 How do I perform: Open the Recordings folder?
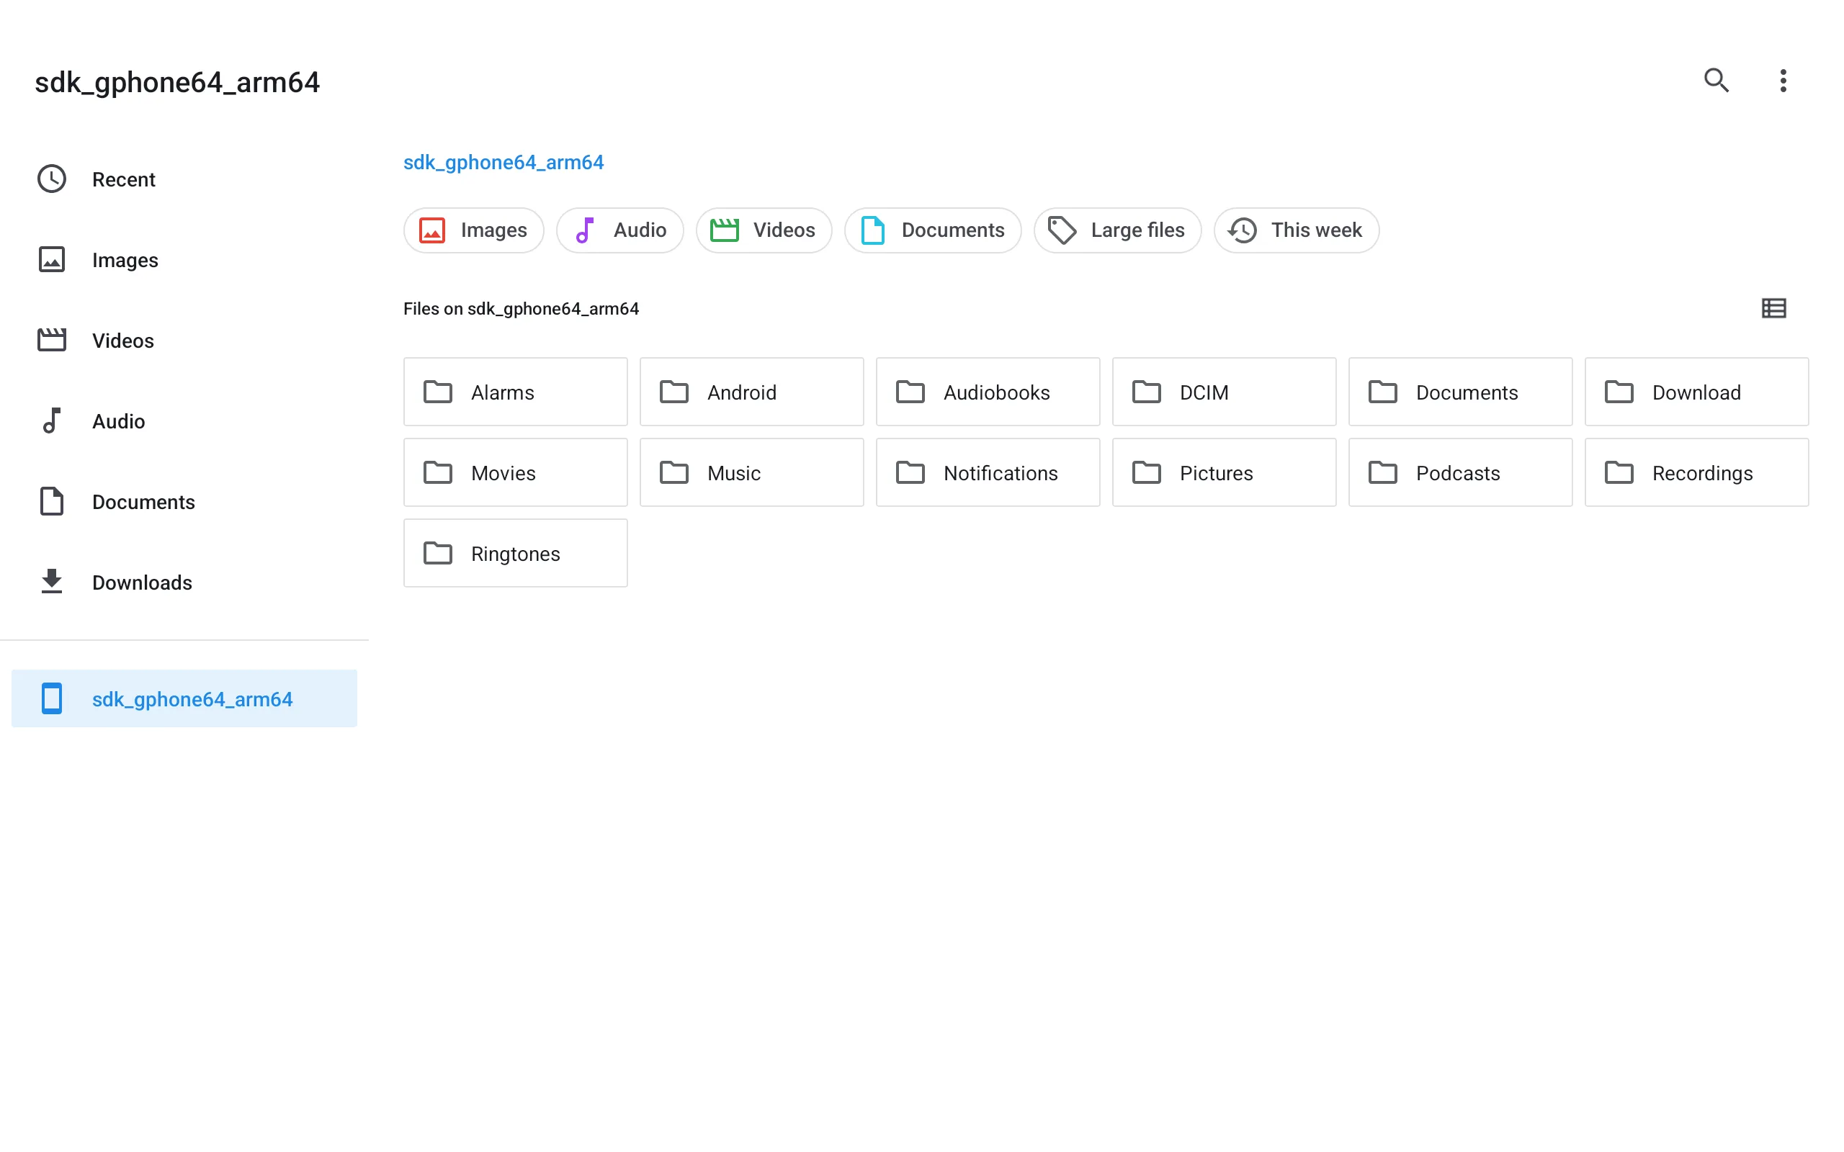1696,472
